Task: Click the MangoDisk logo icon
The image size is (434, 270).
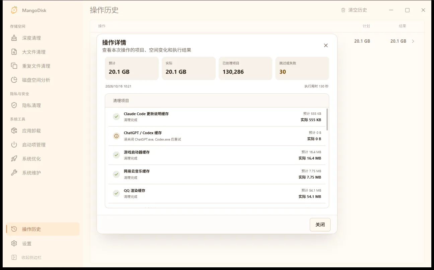Action: click(14, 10)
